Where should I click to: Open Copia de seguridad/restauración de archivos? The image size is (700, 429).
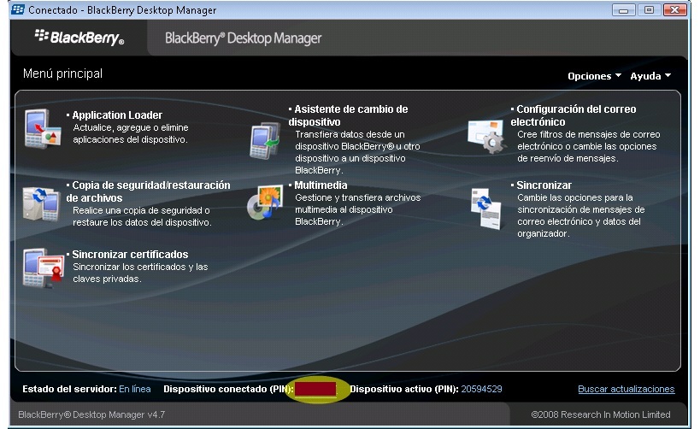148,191
